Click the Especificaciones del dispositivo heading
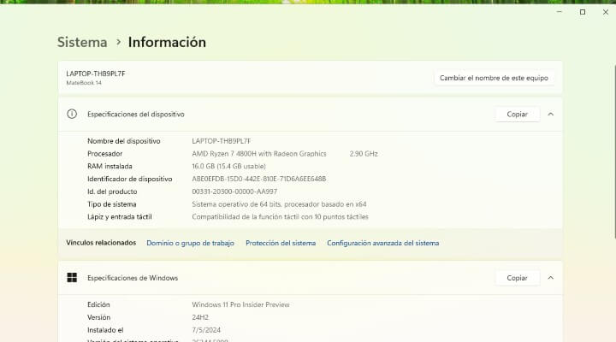Image resolution: width=616 pixels, height=342 pixels. click(x=135, y=115)
